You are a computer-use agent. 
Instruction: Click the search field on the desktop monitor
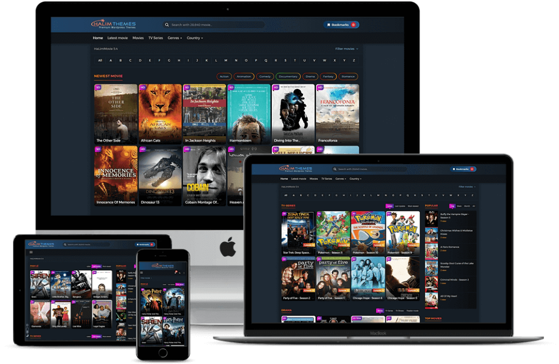coord(216,25)
